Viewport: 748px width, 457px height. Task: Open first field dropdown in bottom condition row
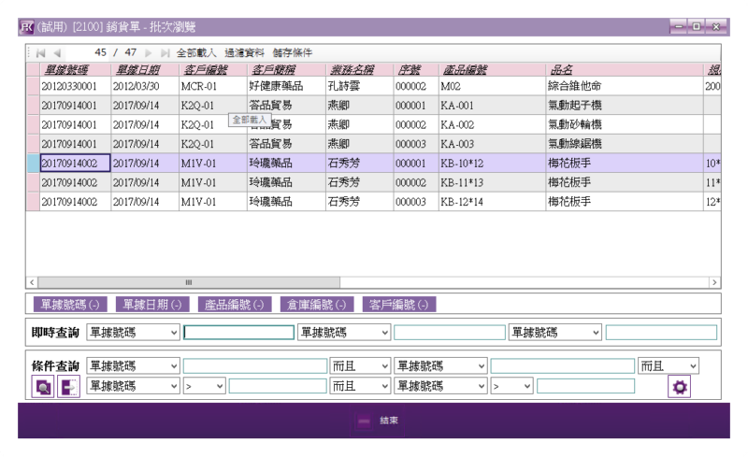tap(133, 386)
